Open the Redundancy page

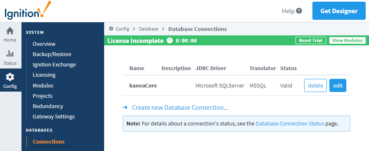point(48,106)
